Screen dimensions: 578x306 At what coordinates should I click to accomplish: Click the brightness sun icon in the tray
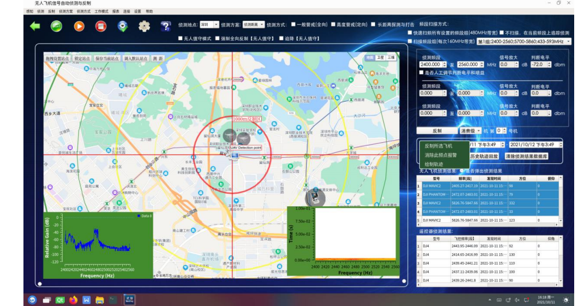click(566, 300)
